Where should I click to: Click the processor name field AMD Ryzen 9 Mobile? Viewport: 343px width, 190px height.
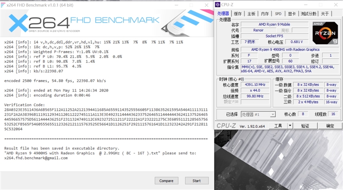tap(274, 24)
